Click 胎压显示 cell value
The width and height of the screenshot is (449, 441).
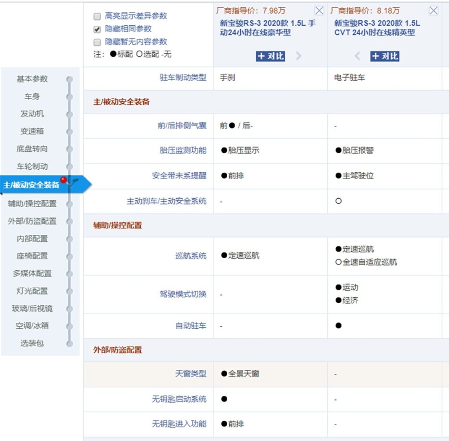pos(240,150)
